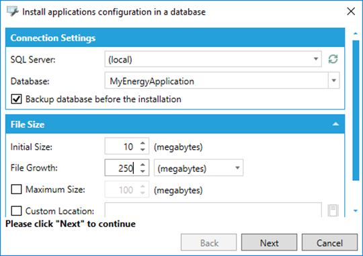Increase File Growth with the up spinner

pos(143,165)
